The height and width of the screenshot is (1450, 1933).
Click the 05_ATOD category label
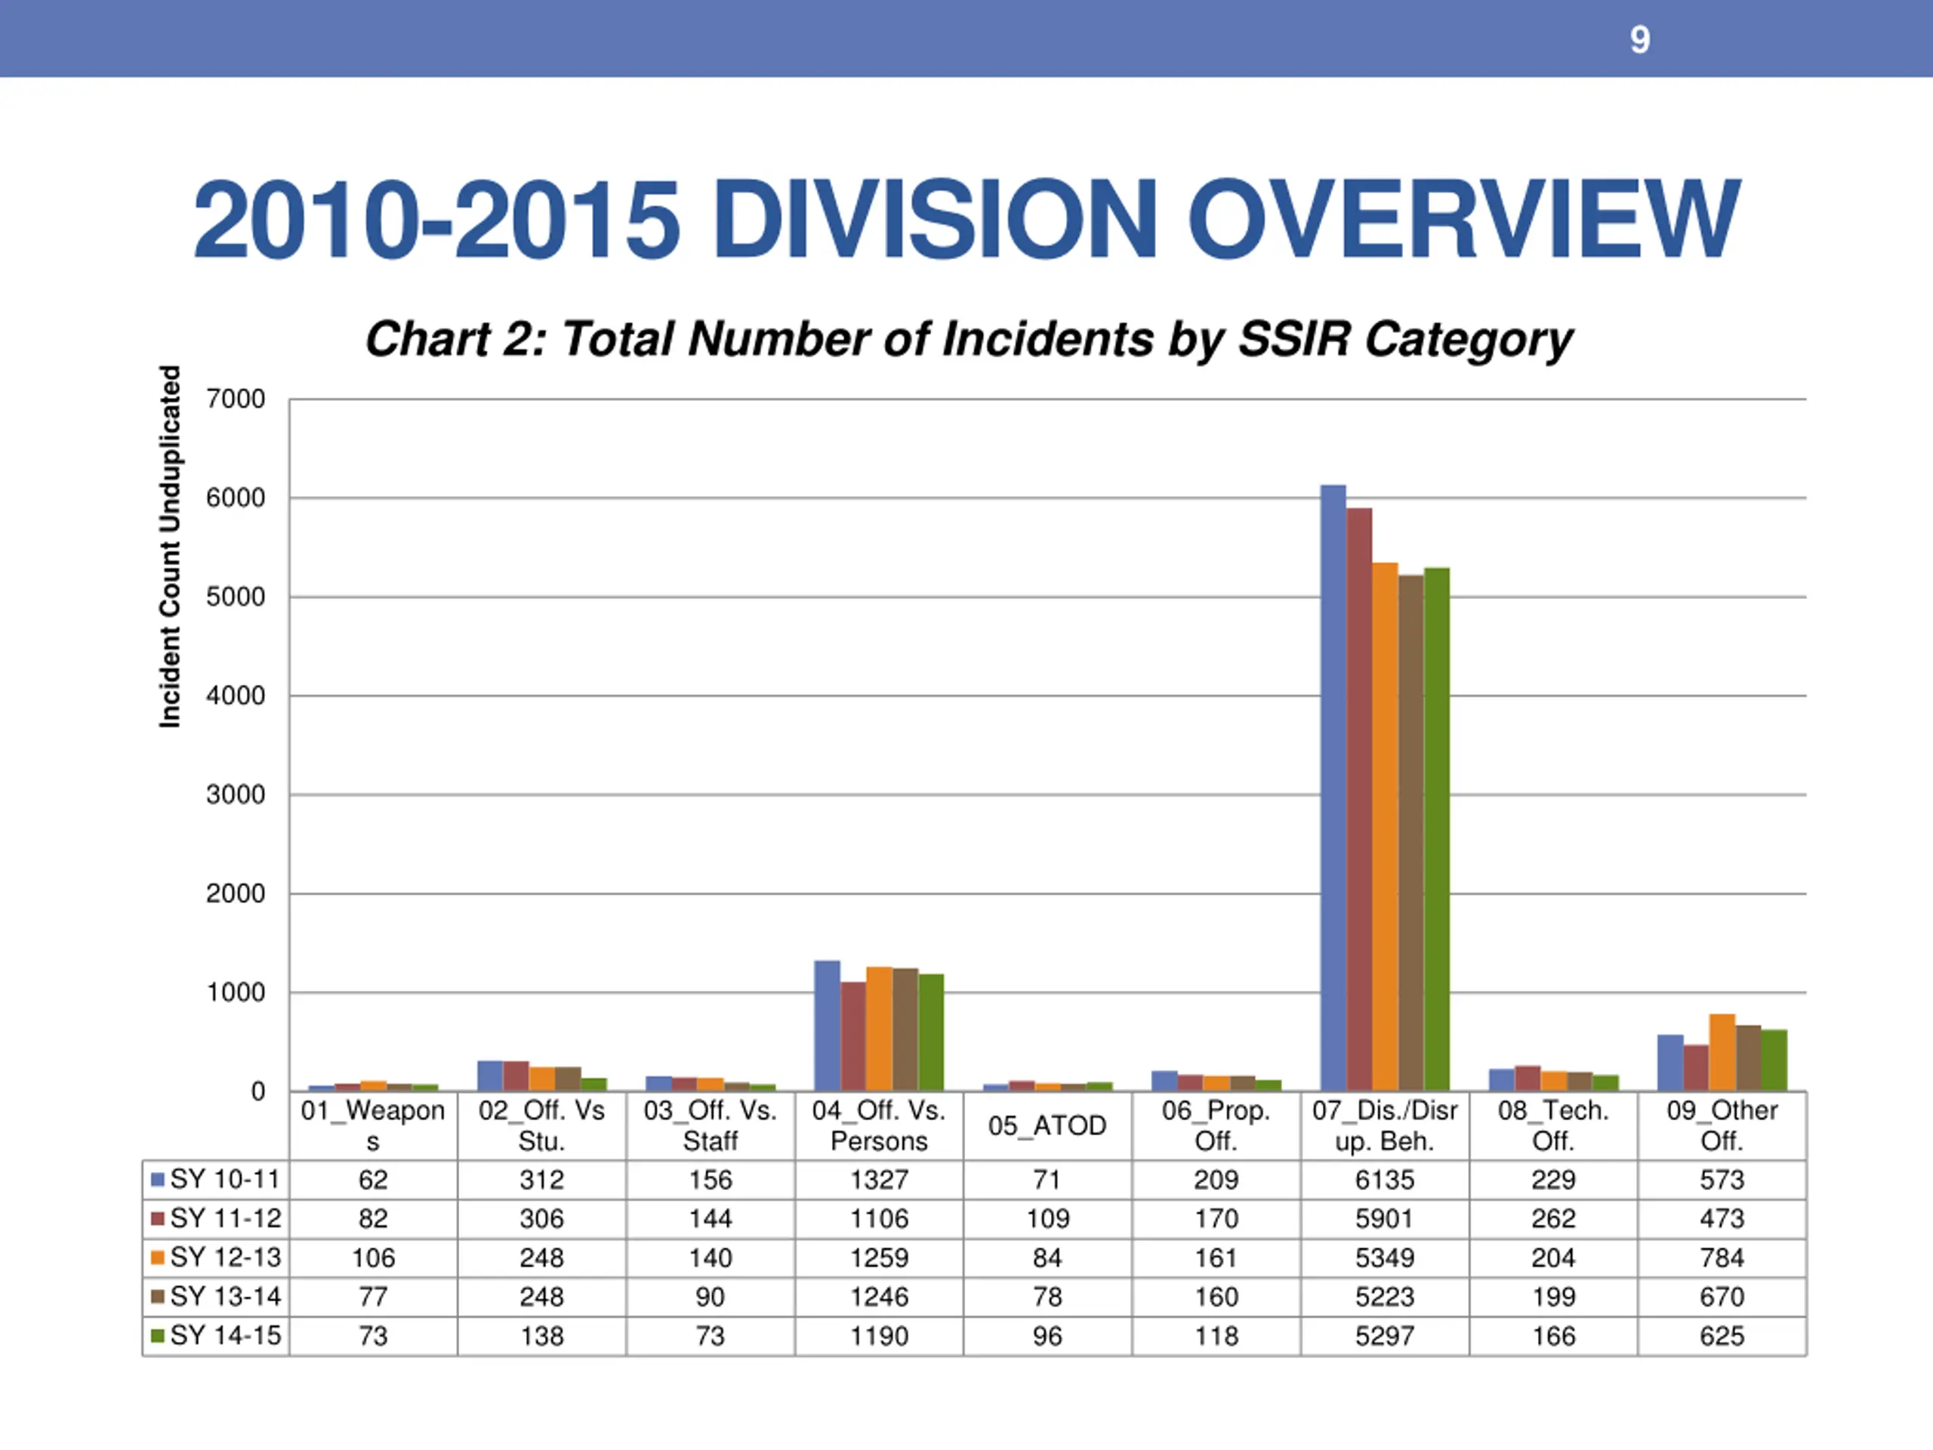(1048, 1126)
